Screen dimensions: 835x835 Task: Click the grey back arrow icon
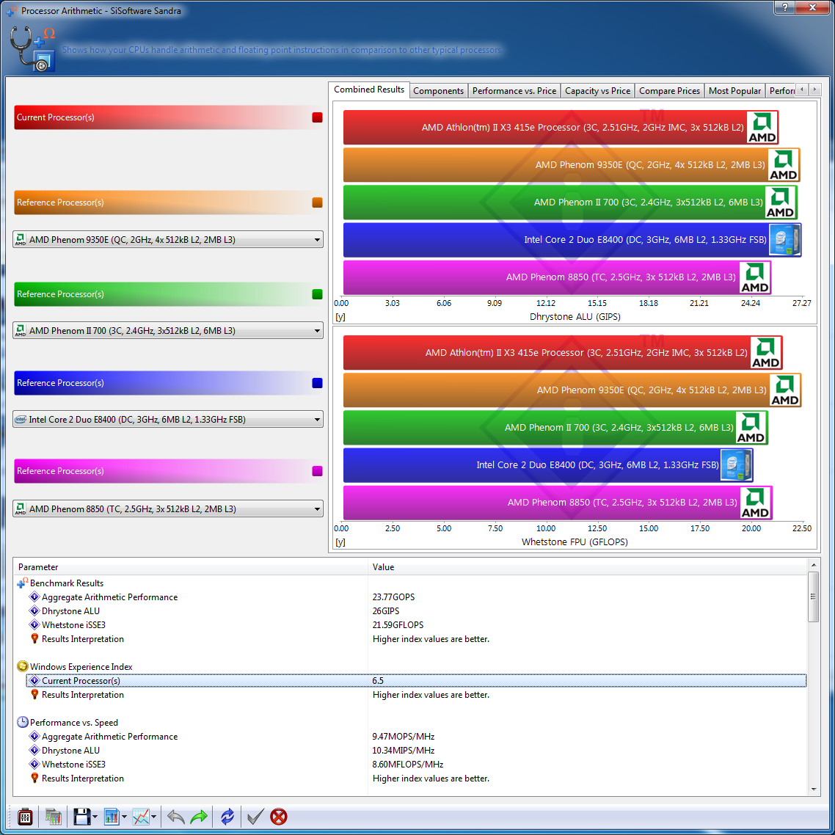[176, 817]
